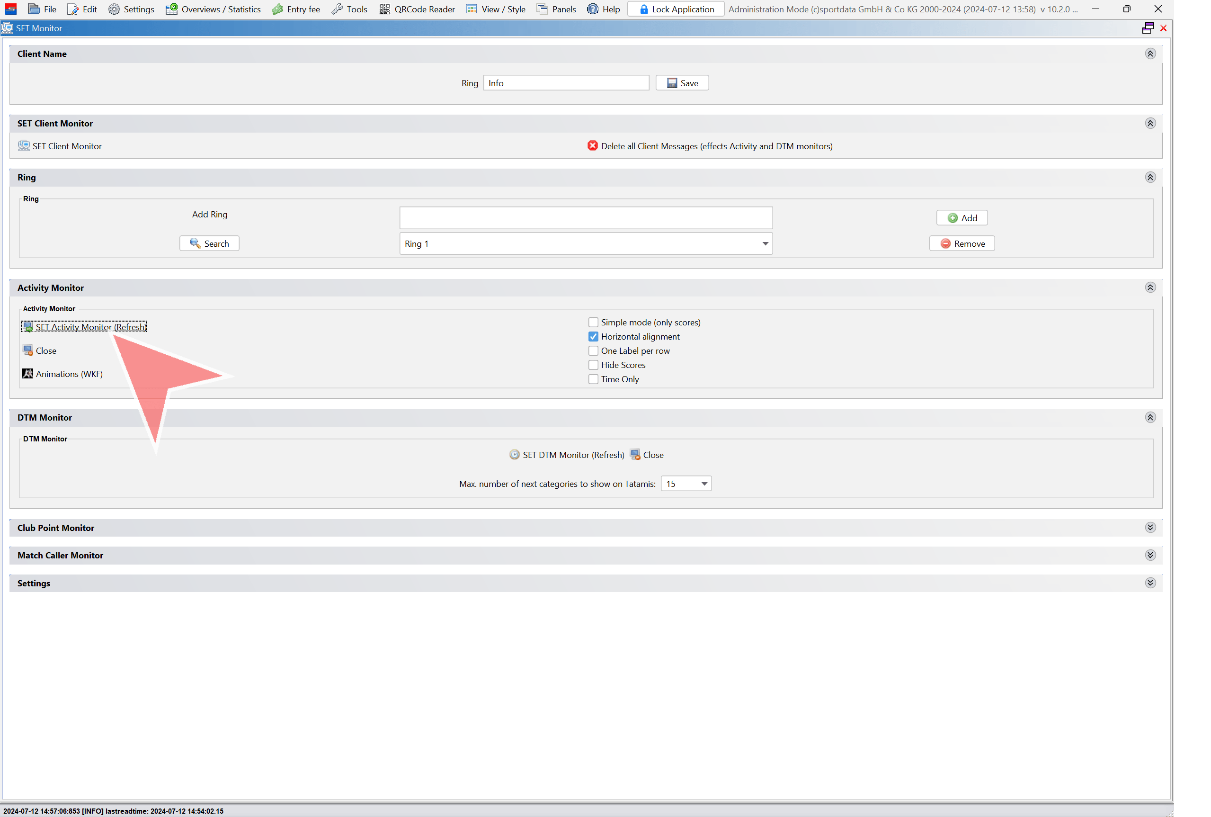The image size is (1211, 817).
Task: Detach the SET Monitor panel window
Action: click(x=1148, y=28)
